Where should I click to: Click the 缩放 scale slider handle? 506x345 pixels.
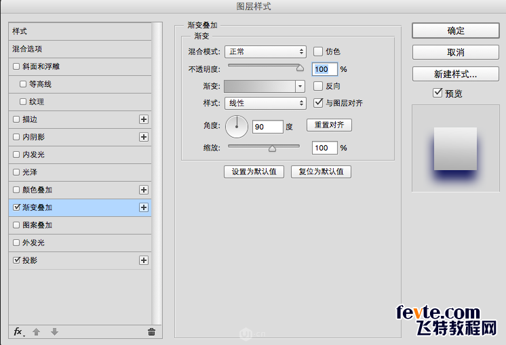click(x=273, y=148)
